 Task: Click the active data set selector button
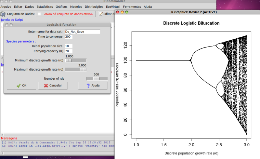tap(65, 14)
